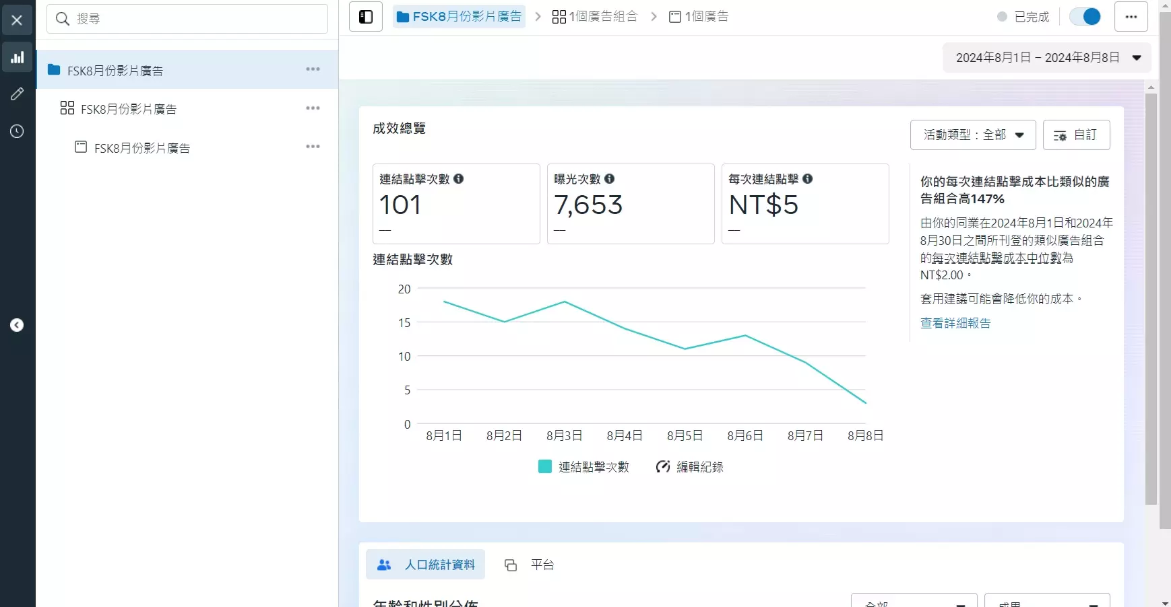
Task: Select the charts icon in the left sidebar
Action: coord(17,57)
